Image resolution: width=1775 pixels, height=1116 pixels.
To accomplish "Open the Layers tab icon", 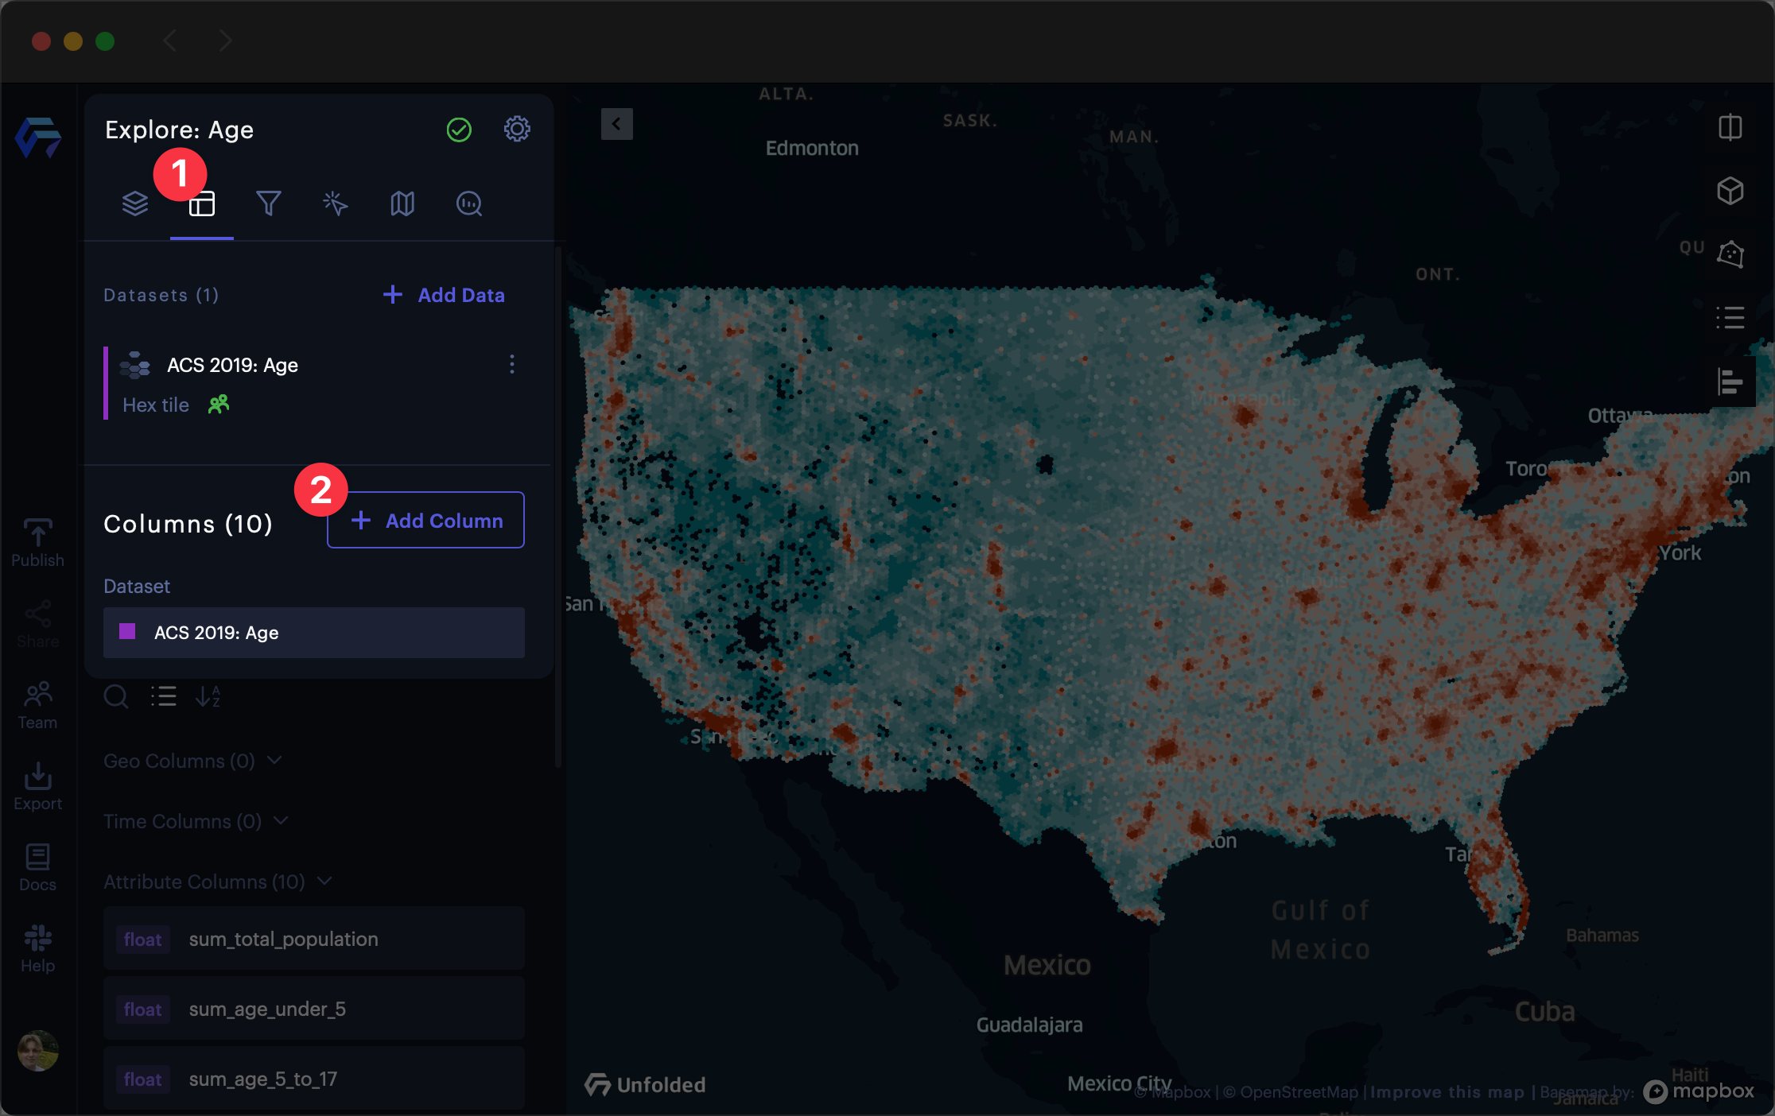I will tap(135, 204).
